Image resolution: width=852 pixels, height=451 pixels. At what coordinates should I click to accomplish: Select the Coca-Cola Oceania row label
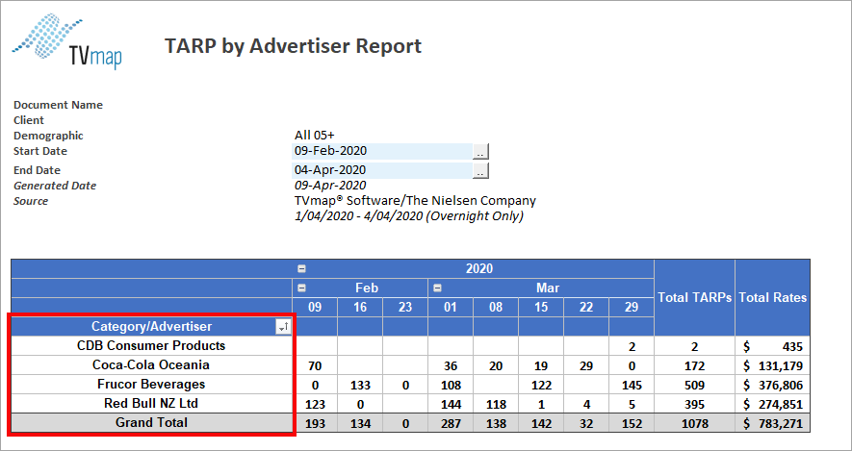(151, 365)
